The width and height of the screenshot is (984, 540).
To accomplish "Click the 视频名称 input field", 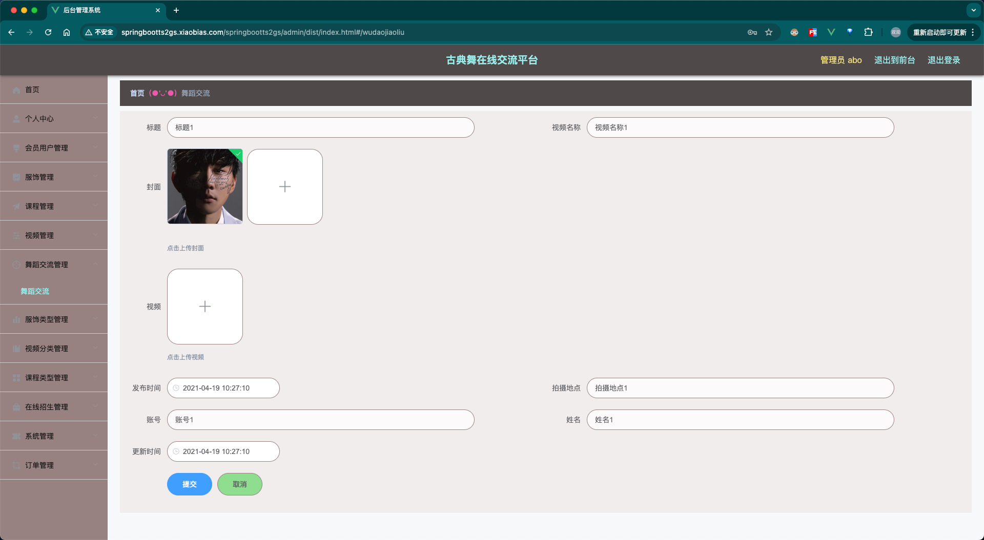I will (x=741, y=127).
